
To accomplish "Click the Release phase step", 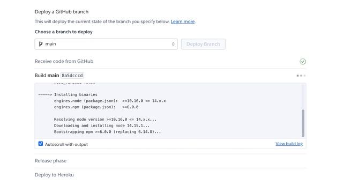I will point(50,161).
